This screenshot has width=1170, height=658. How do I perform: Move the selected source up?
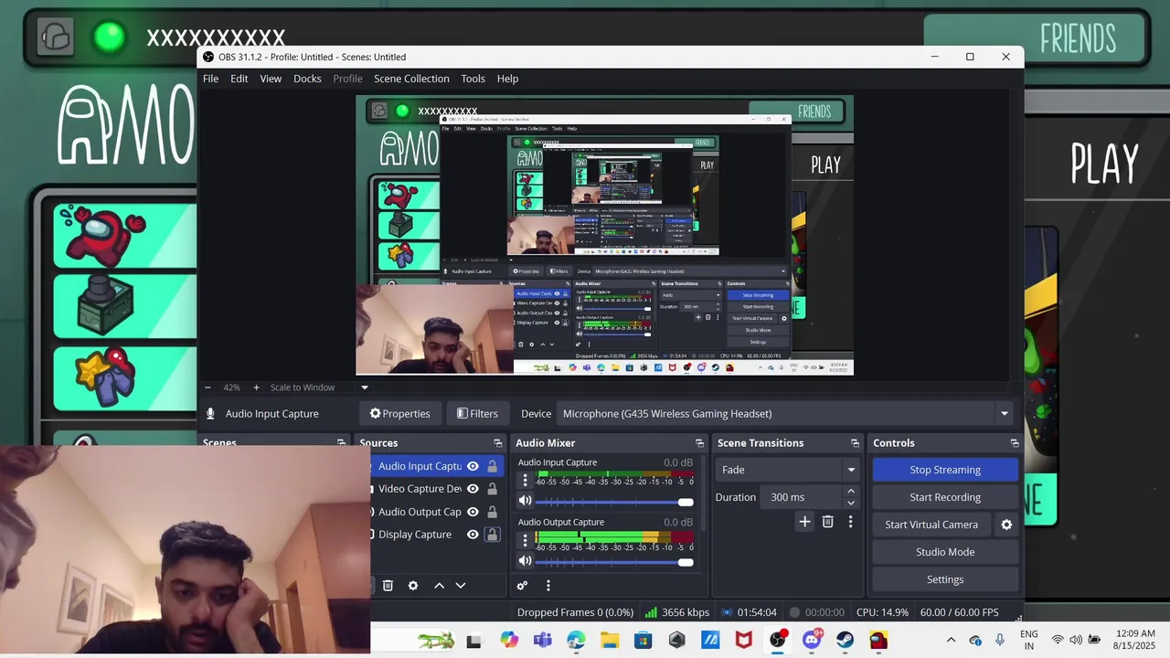pyautogui.click(x=439, y=586)
